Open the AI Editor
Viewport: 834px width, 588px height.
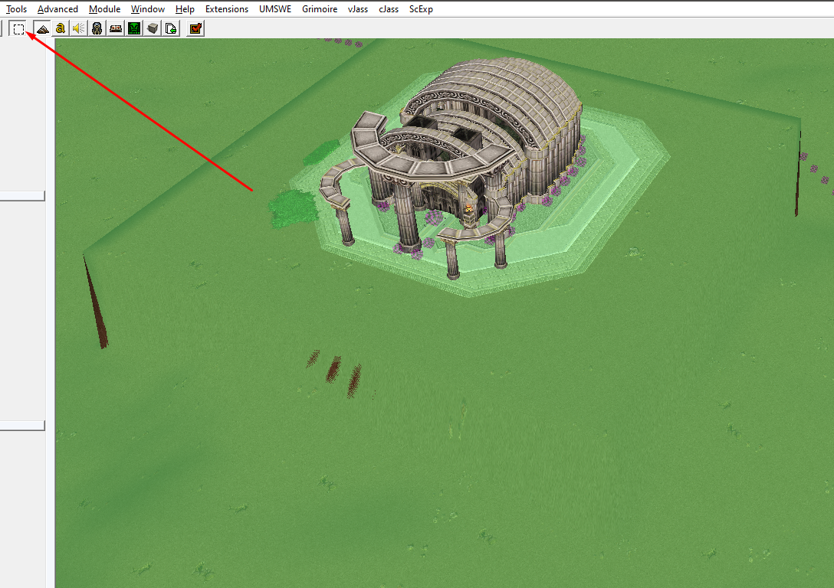(134, 28)
